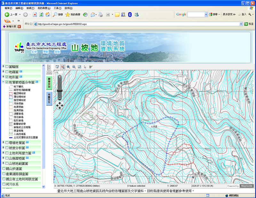Click the map zoom slider handle

60,91
